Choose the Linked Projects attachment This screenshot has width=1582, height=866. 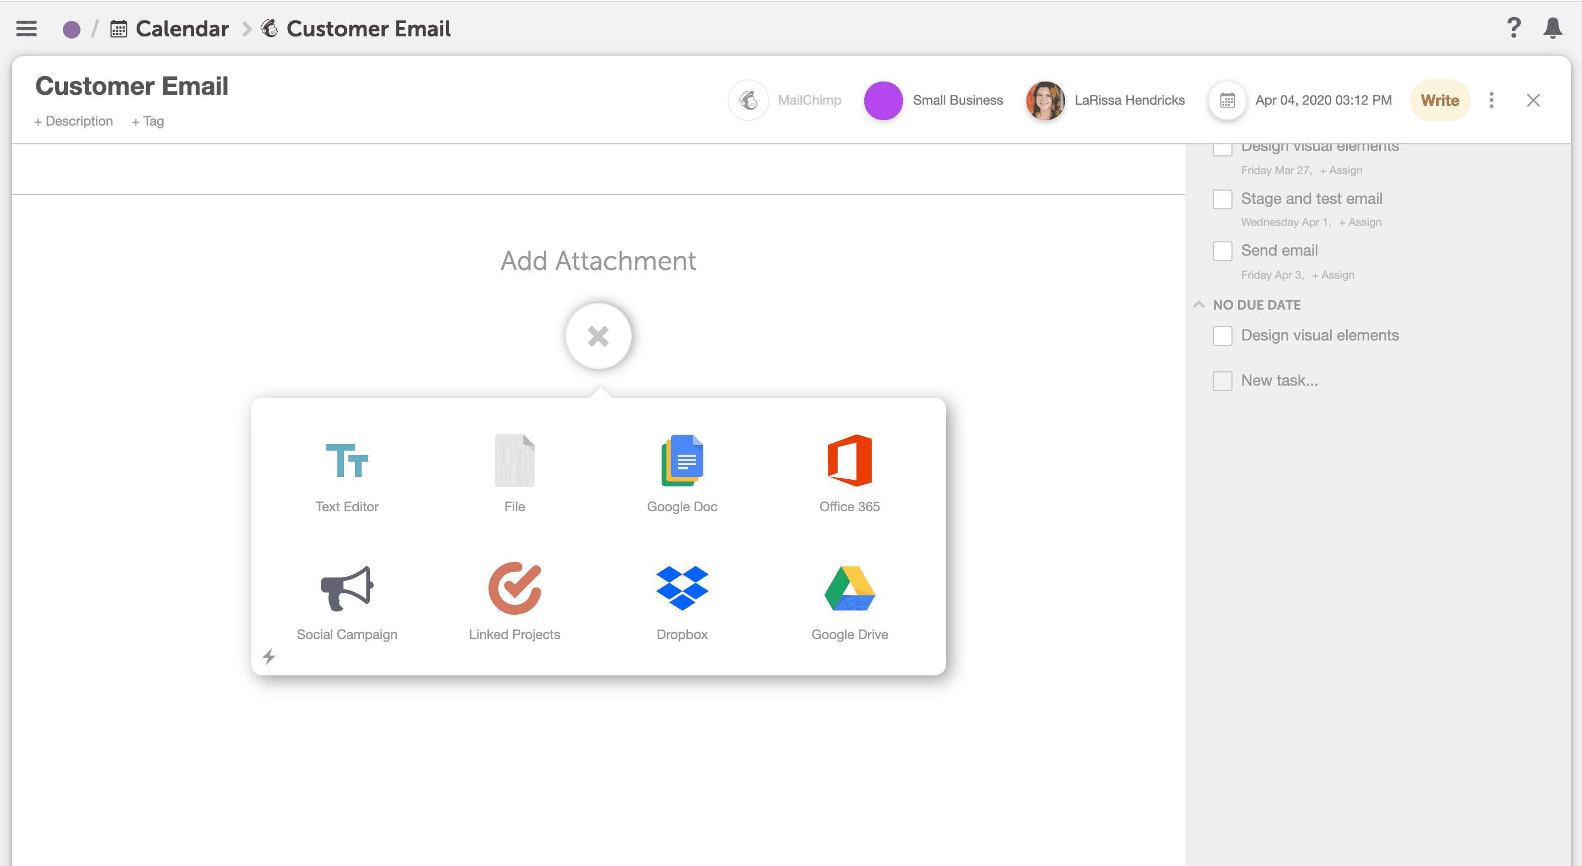[515, 602]
